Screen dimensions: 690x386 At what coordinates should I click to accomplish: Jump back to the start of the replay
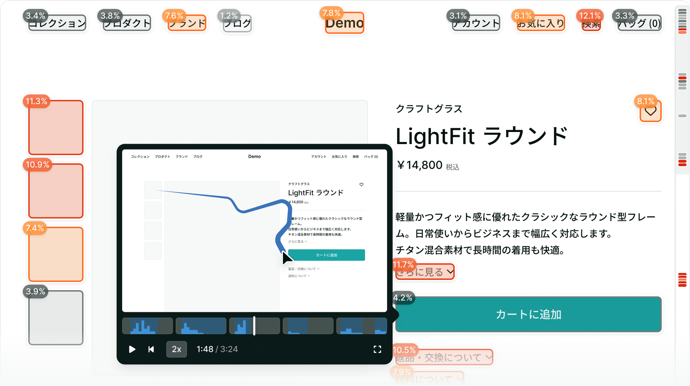[x=151, y=349]
